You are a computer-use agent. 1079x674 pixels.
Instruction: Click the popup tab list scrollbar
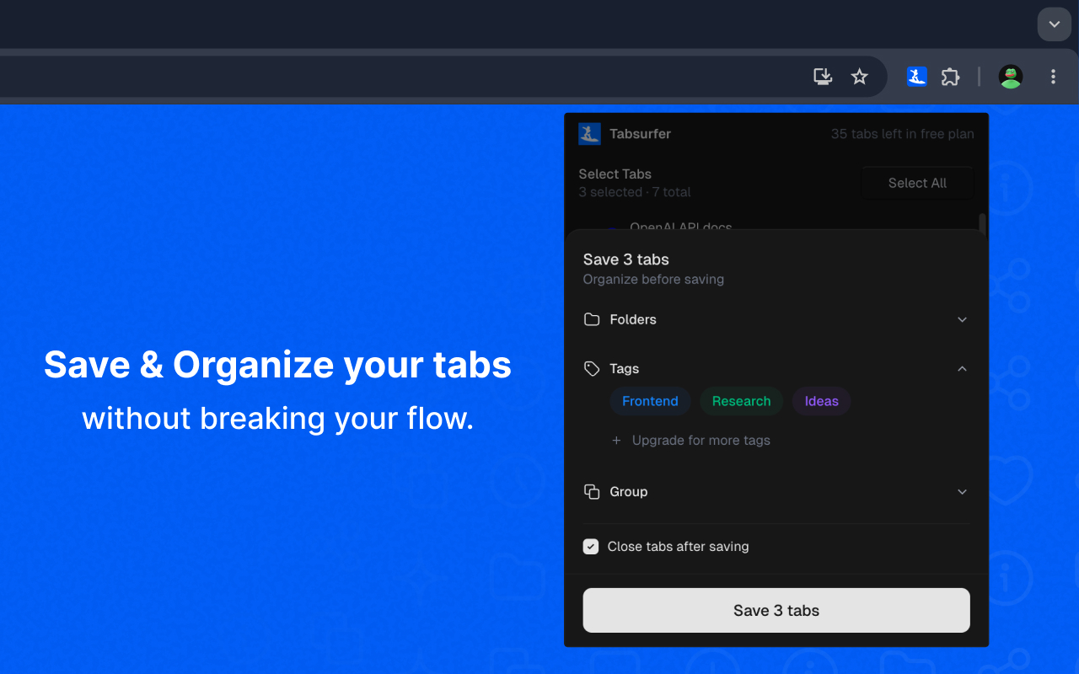[x=982, y=222]
